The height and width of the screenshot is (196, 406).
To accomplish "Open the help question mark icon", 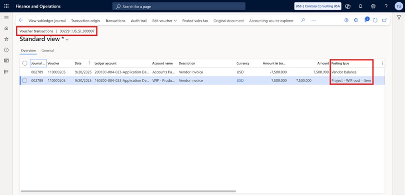I will point(386,6).
